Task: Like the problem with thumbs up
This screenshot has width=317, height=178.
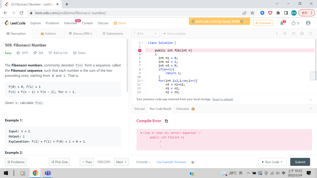Action: click(18, 53)
